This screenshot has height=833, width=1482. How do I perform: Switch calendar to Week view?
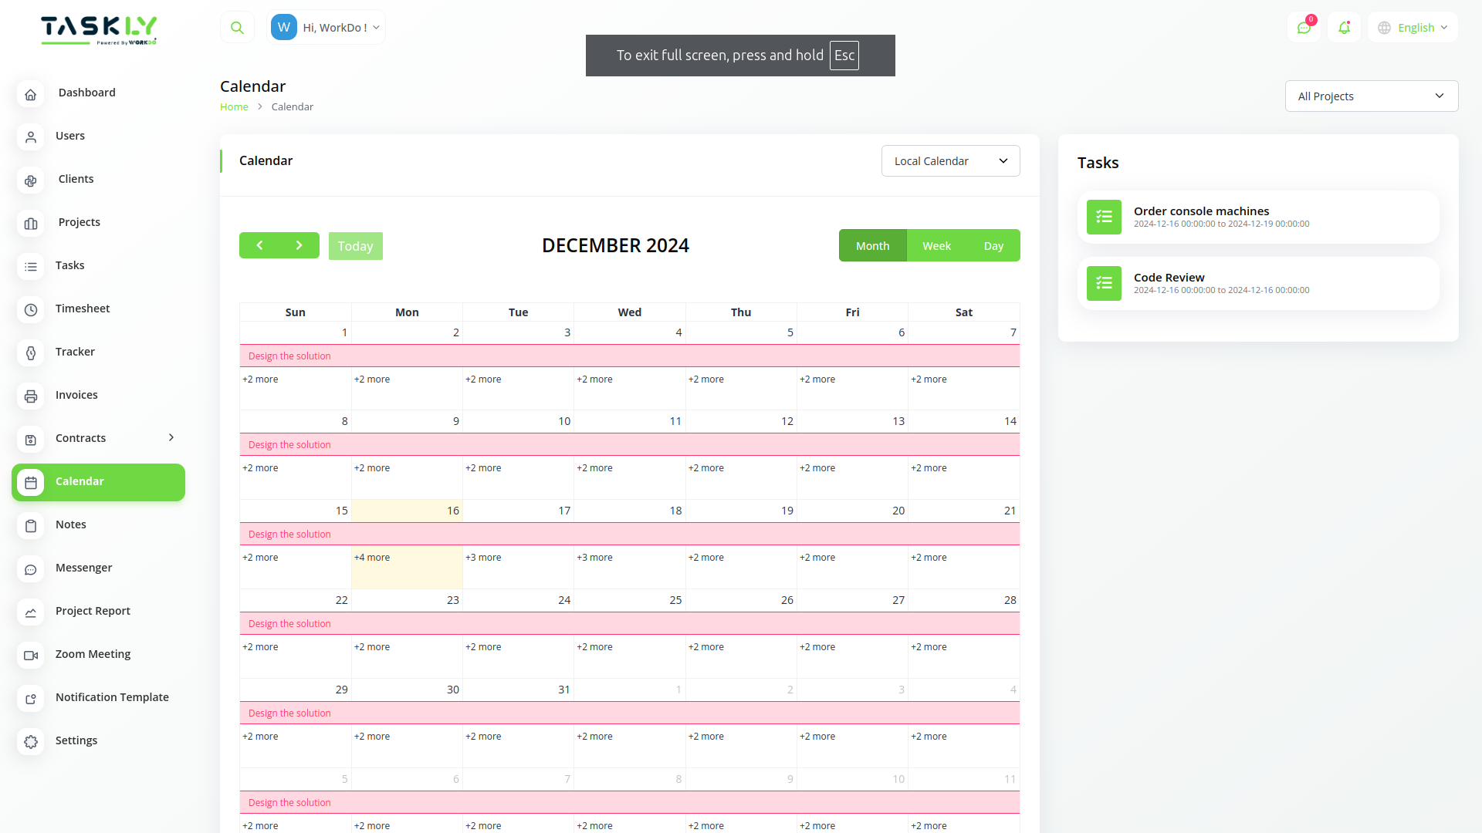coord(936,245)
